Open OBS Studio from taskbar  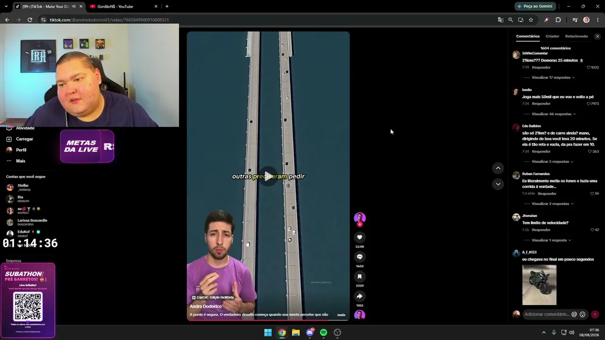coord(337,332)
